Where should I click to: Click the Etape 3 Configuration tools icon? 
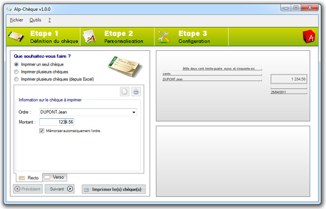[x=164, y=37]
